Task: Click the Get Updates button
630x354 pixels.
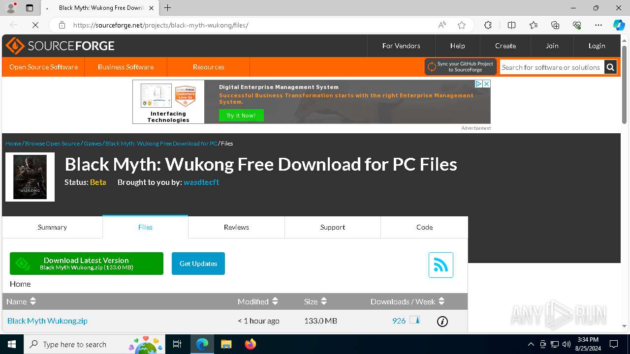Action: pos(198,264)
